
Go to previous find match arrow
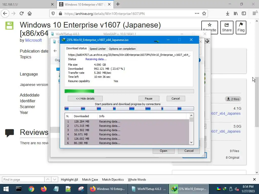click(48, 180)
